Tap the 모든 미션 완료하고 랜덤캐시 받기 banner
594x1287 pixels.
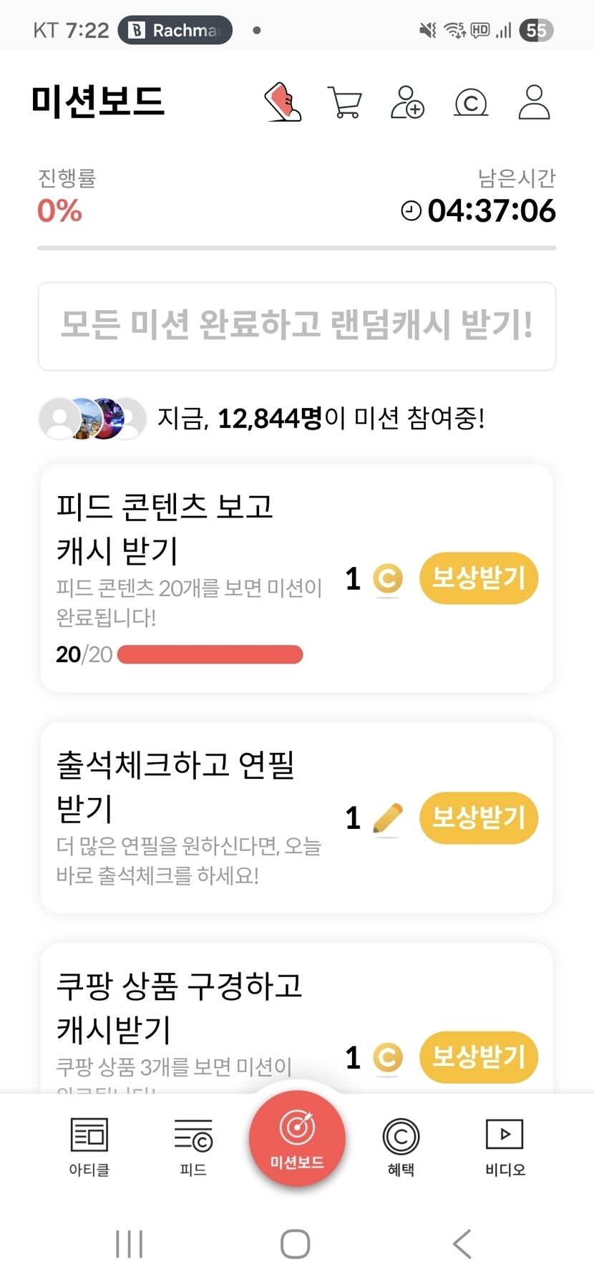(x=297, y=326)
